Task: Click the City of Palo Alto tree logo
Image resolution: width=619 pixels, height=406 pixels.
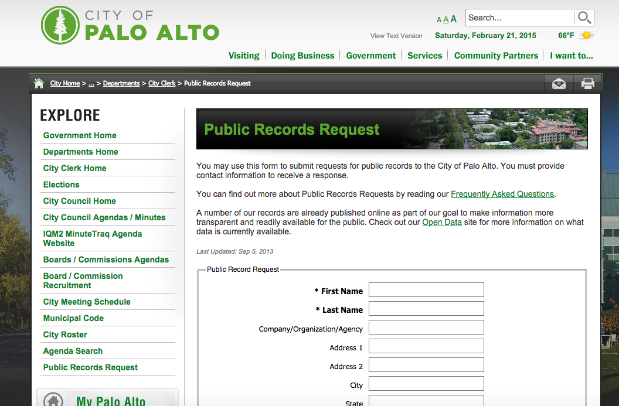Action: click(60, 25)
